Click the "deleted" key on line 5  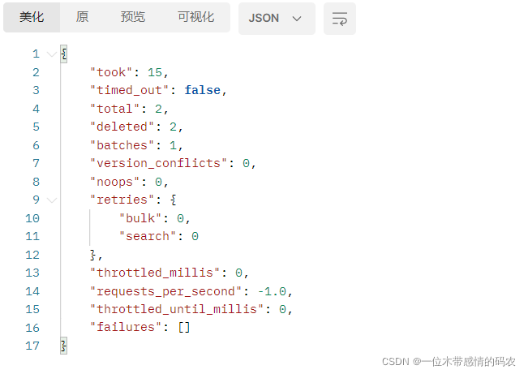(122, 127)
